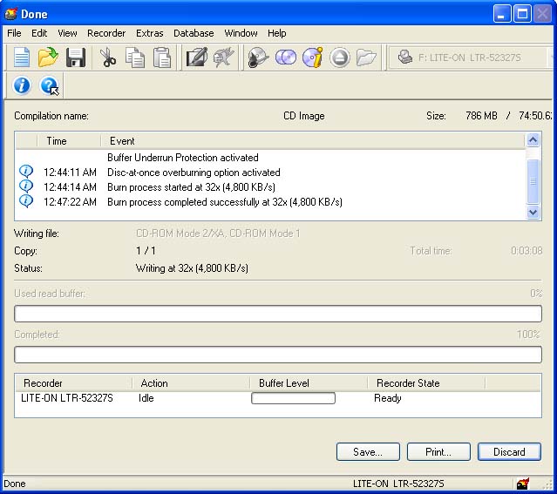Open a compilation with the folder icon
Image resolution: width=557 pixels, height=494 pixels.
point(48,58)
